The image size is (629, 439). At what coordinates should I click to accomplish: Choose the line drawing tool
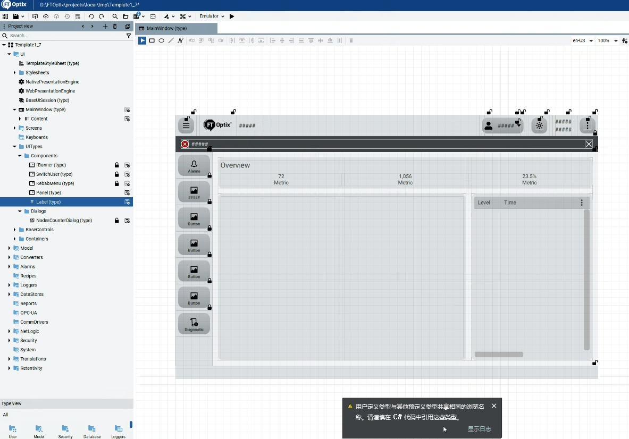(x=171, y=40)
